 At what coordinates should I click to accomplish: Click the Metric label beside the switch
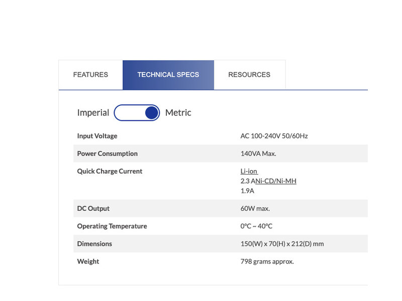pos(178,113)
